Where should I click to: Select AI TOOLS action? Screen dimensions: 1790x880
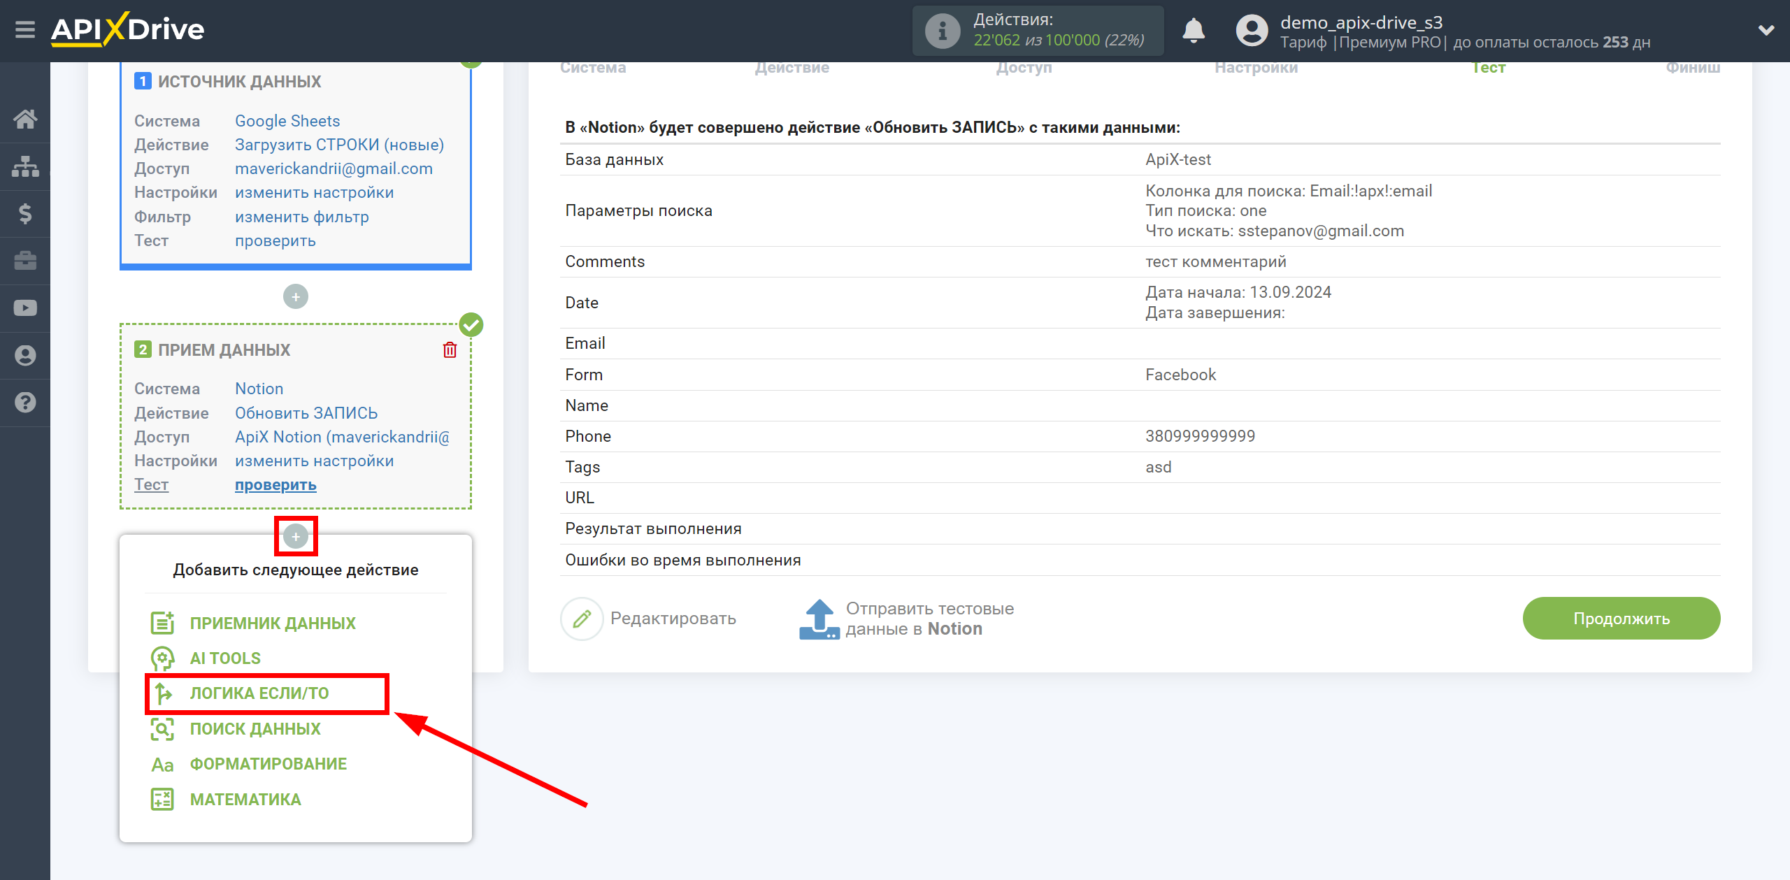[x=225, y=658]
